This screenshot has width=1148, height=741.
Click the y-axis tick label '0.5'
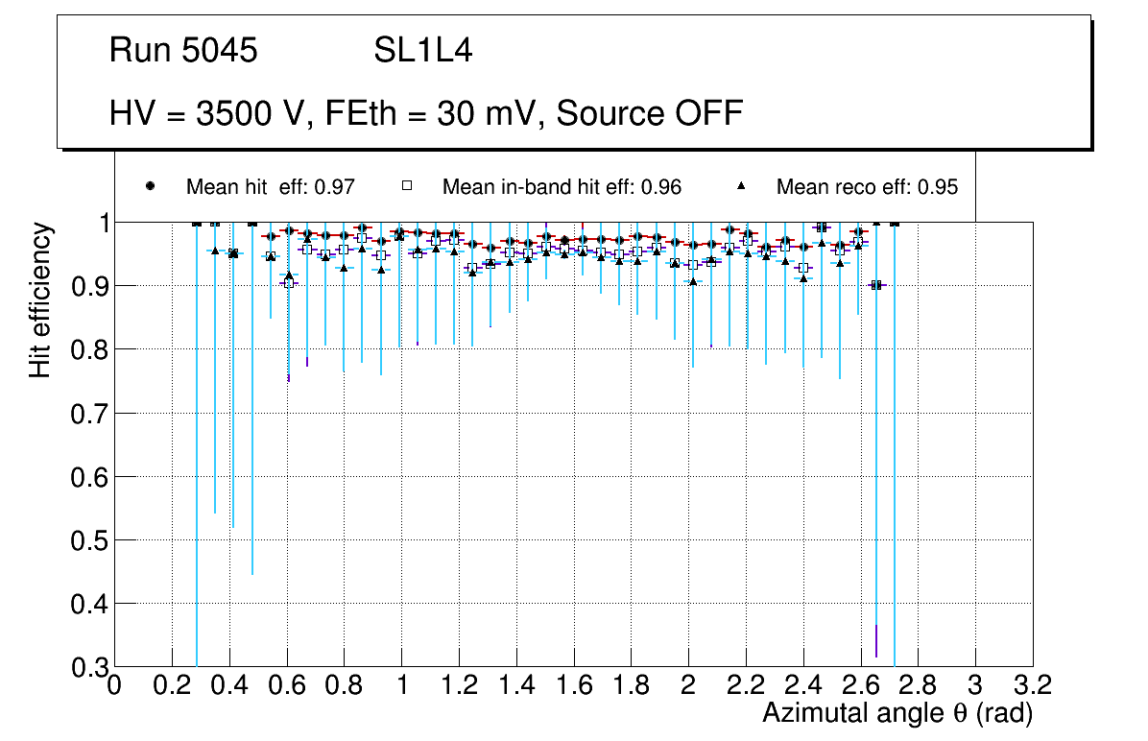[x=86, y=540]
